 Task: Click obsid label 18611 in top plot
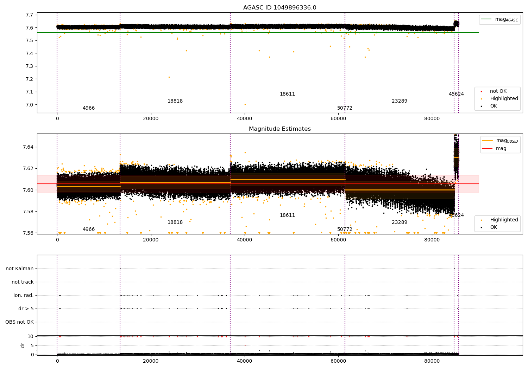(287, 94)
